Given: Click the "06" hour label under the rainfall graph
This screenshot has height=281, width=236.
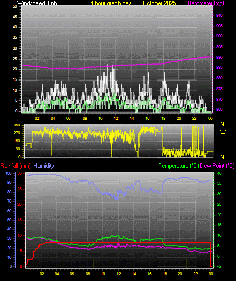Looking at the screenshot, I should pyautogui.click(x=72, y=274).
